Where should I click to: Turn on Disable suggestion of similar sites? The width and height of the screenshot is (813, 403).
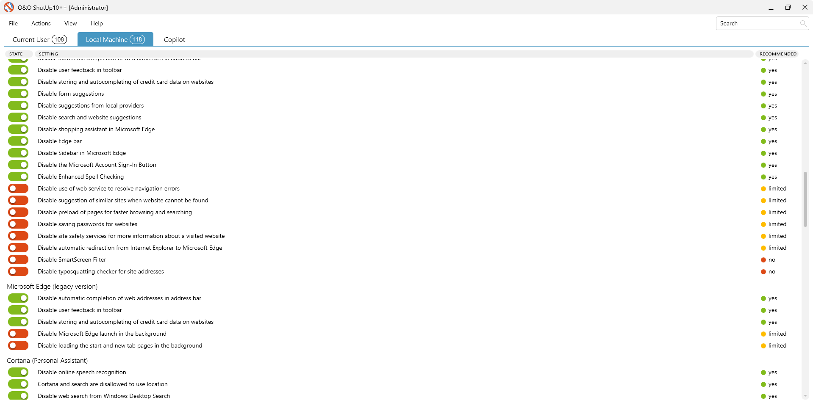18,200
